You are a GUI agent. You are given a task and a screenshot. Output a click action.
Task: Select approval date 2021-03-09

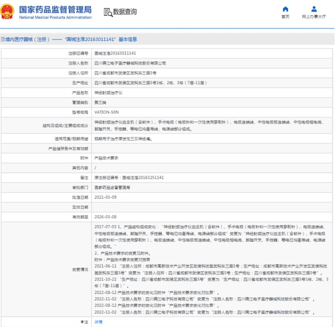pyautogui.click(x=105, y=197)
